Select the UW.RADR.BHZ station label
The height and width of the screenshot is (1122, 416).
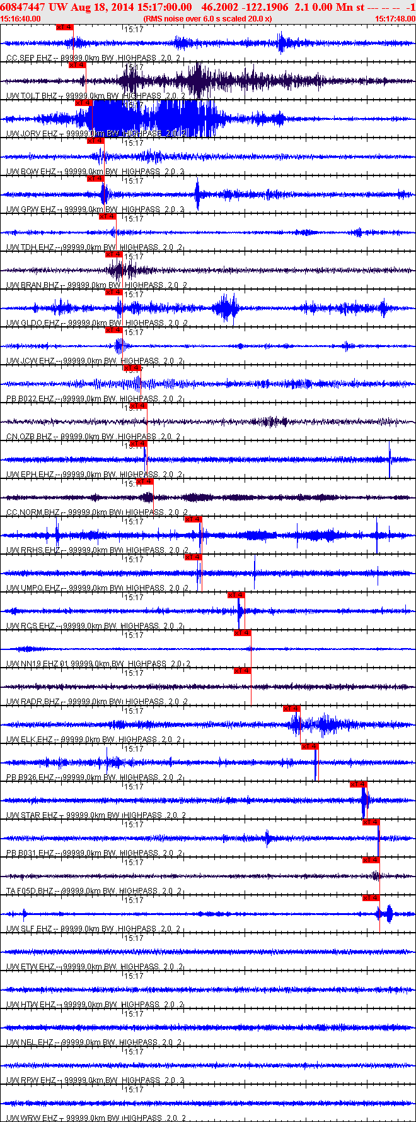tap(33, 702)
